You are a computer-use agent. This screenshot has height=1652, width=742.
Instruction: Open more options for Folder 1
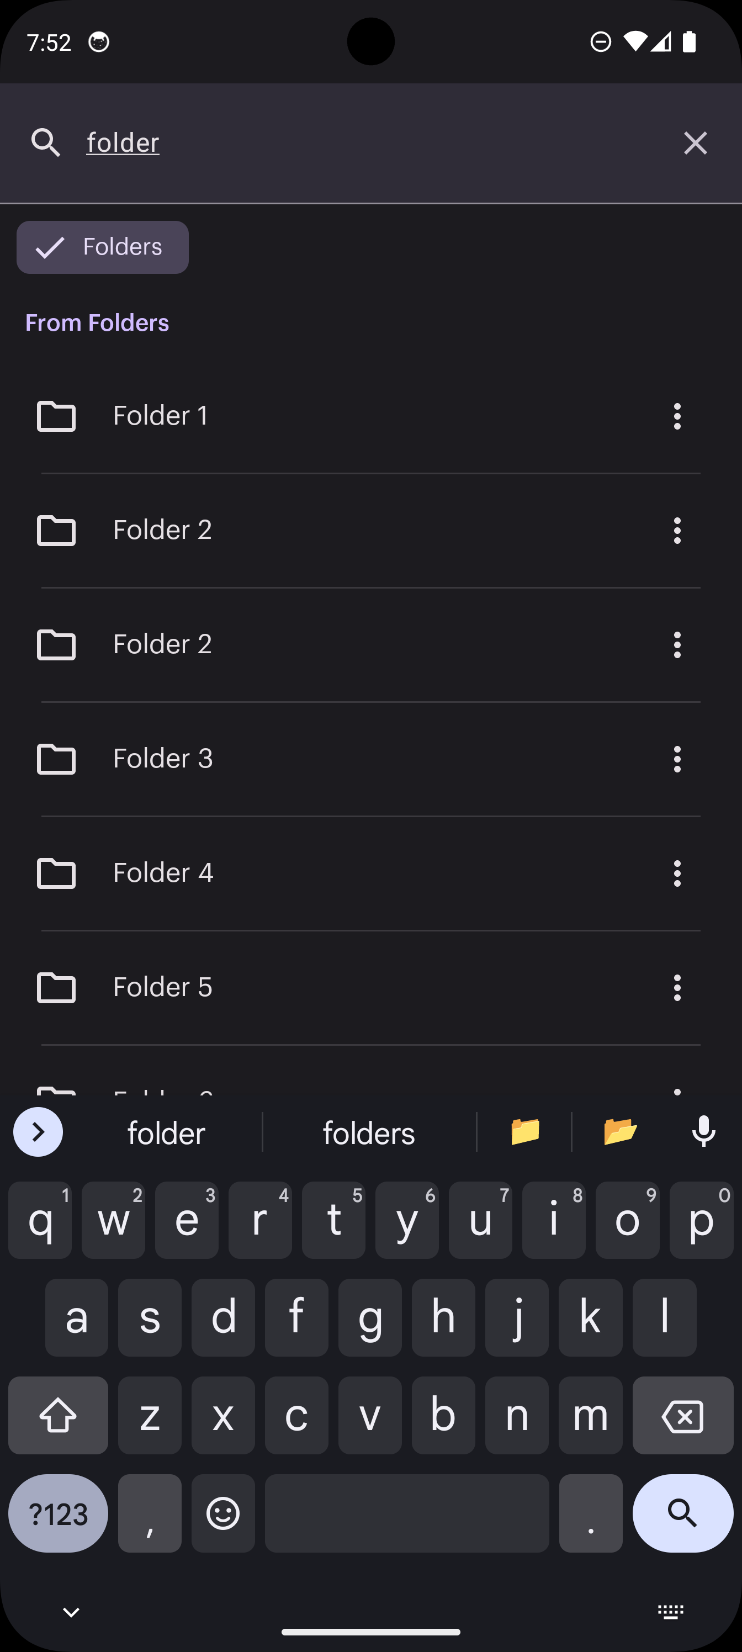pos(677,416)
